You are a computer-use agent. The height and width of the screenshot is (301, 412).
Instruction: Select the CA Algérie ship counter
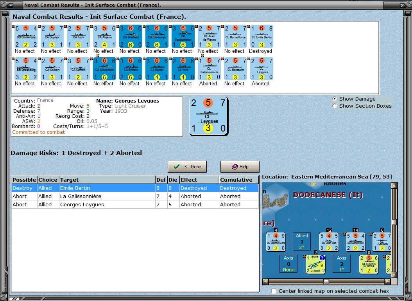tap(105, 36)
